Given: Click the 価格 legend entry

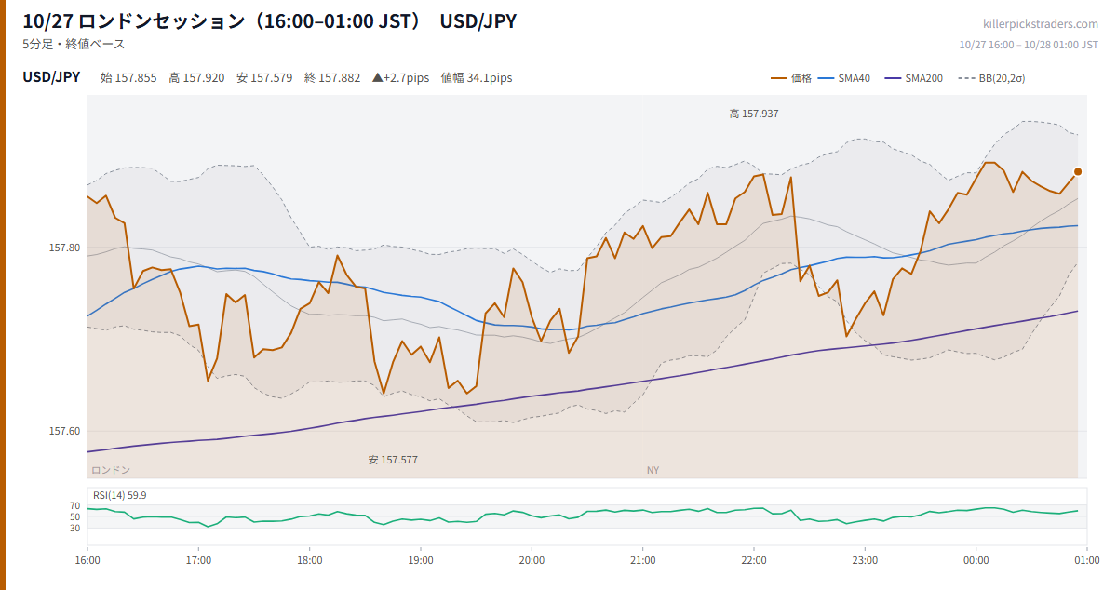Looking at the screenshot, I should [x=791, y=78].
